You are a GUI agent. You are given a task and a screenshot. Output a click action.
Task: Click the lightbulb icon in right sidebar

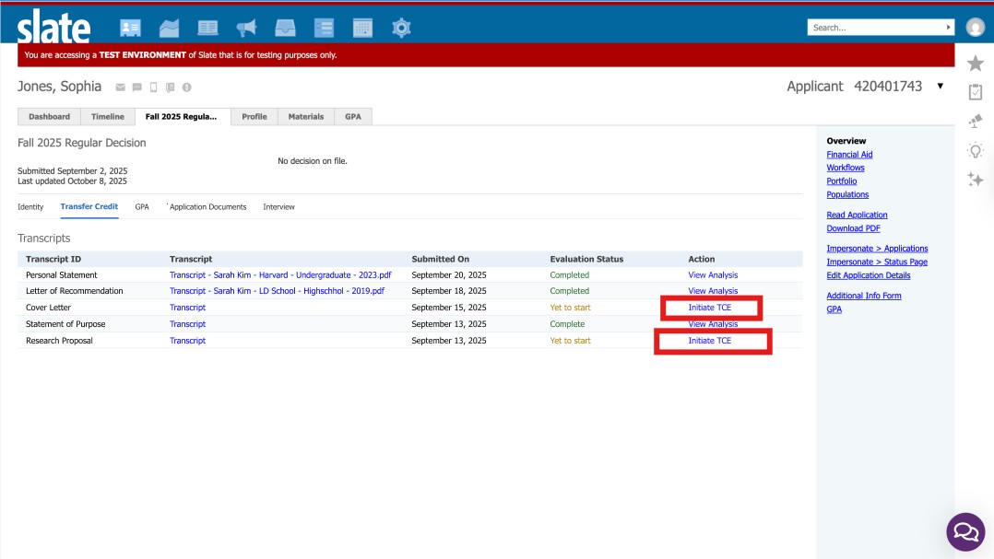click(x=975, y=150)
